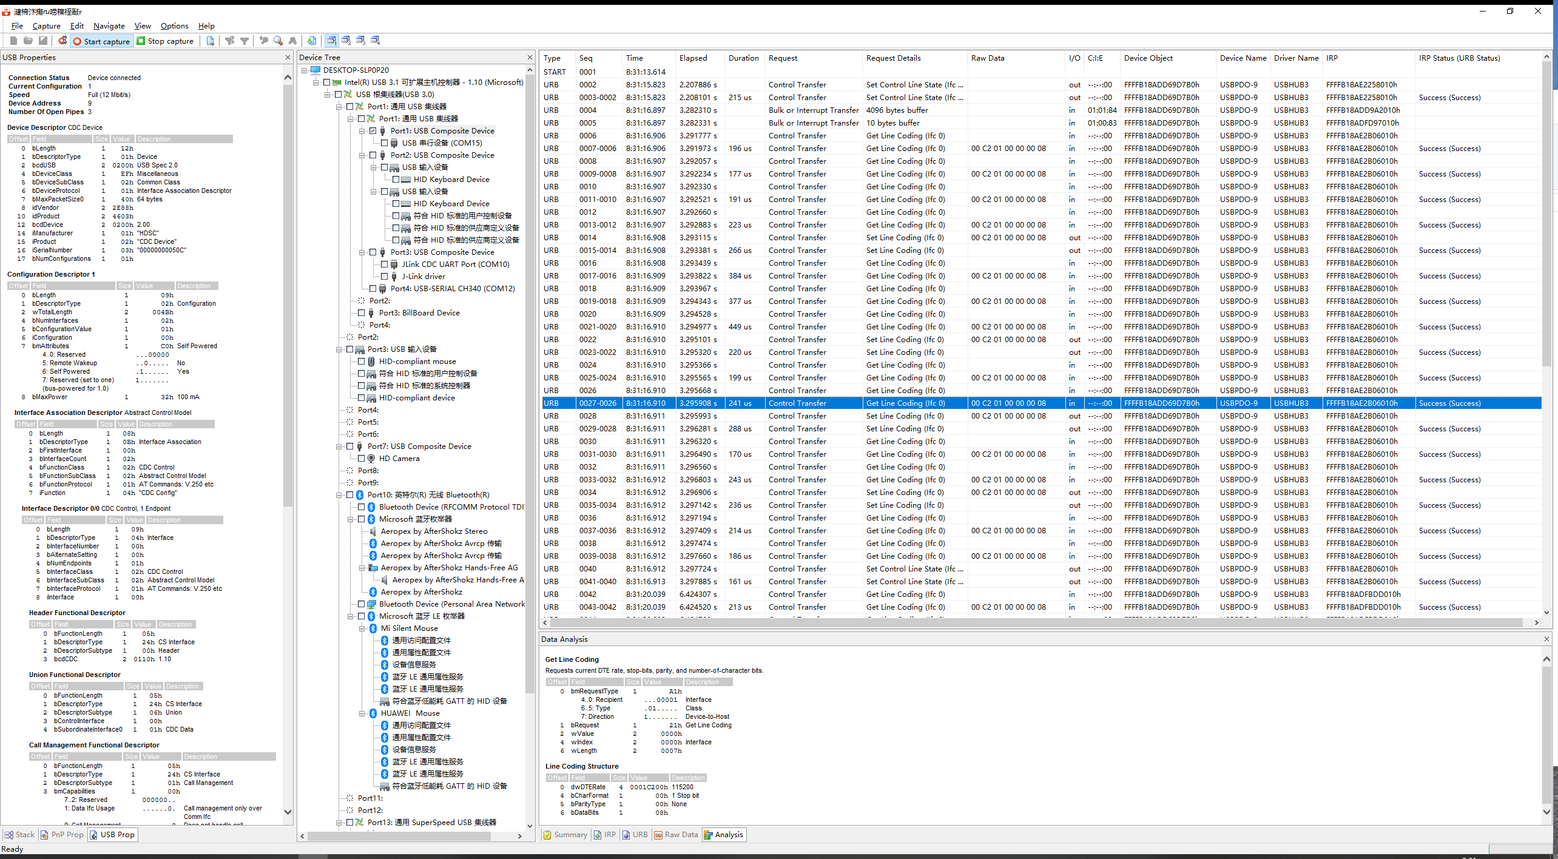Screen dimensions: 1558x859
Task: Collapse Port3: USB 输入设备 node
Action: [339, 349]
